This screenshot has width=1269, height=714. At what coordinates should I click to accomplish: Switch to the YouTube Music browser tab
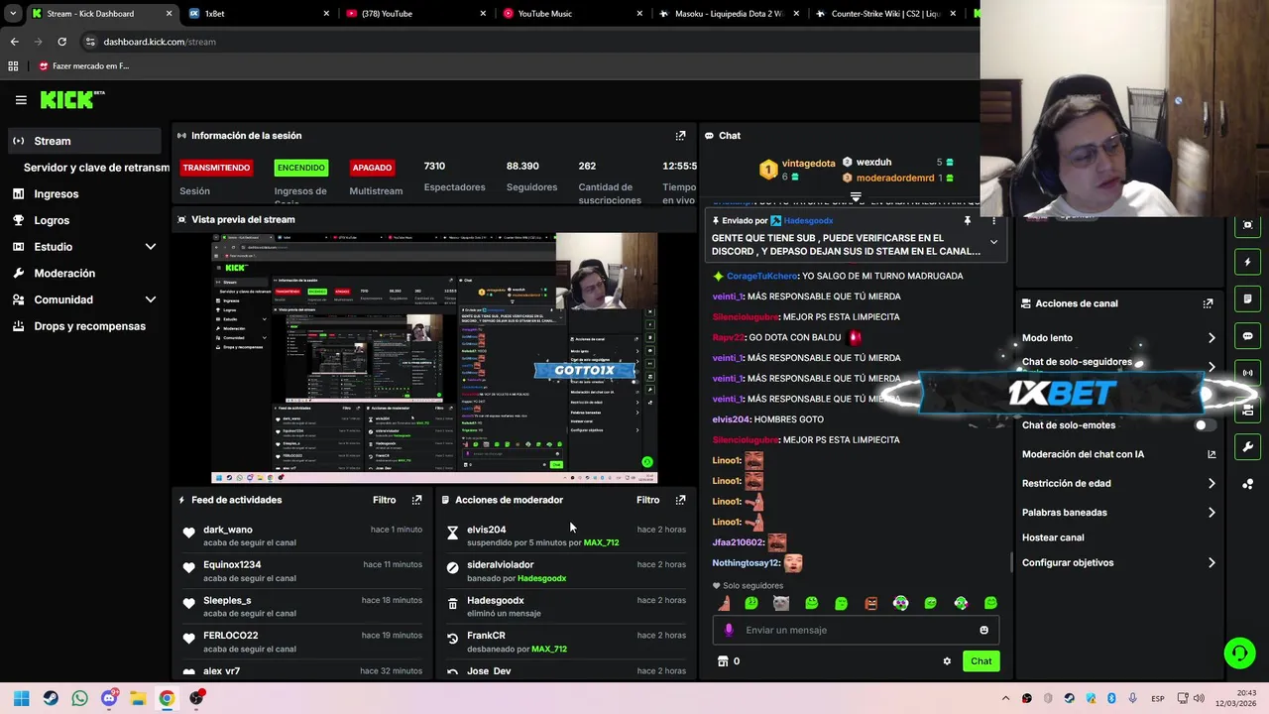pyautogui.click(x=573, y=14)
